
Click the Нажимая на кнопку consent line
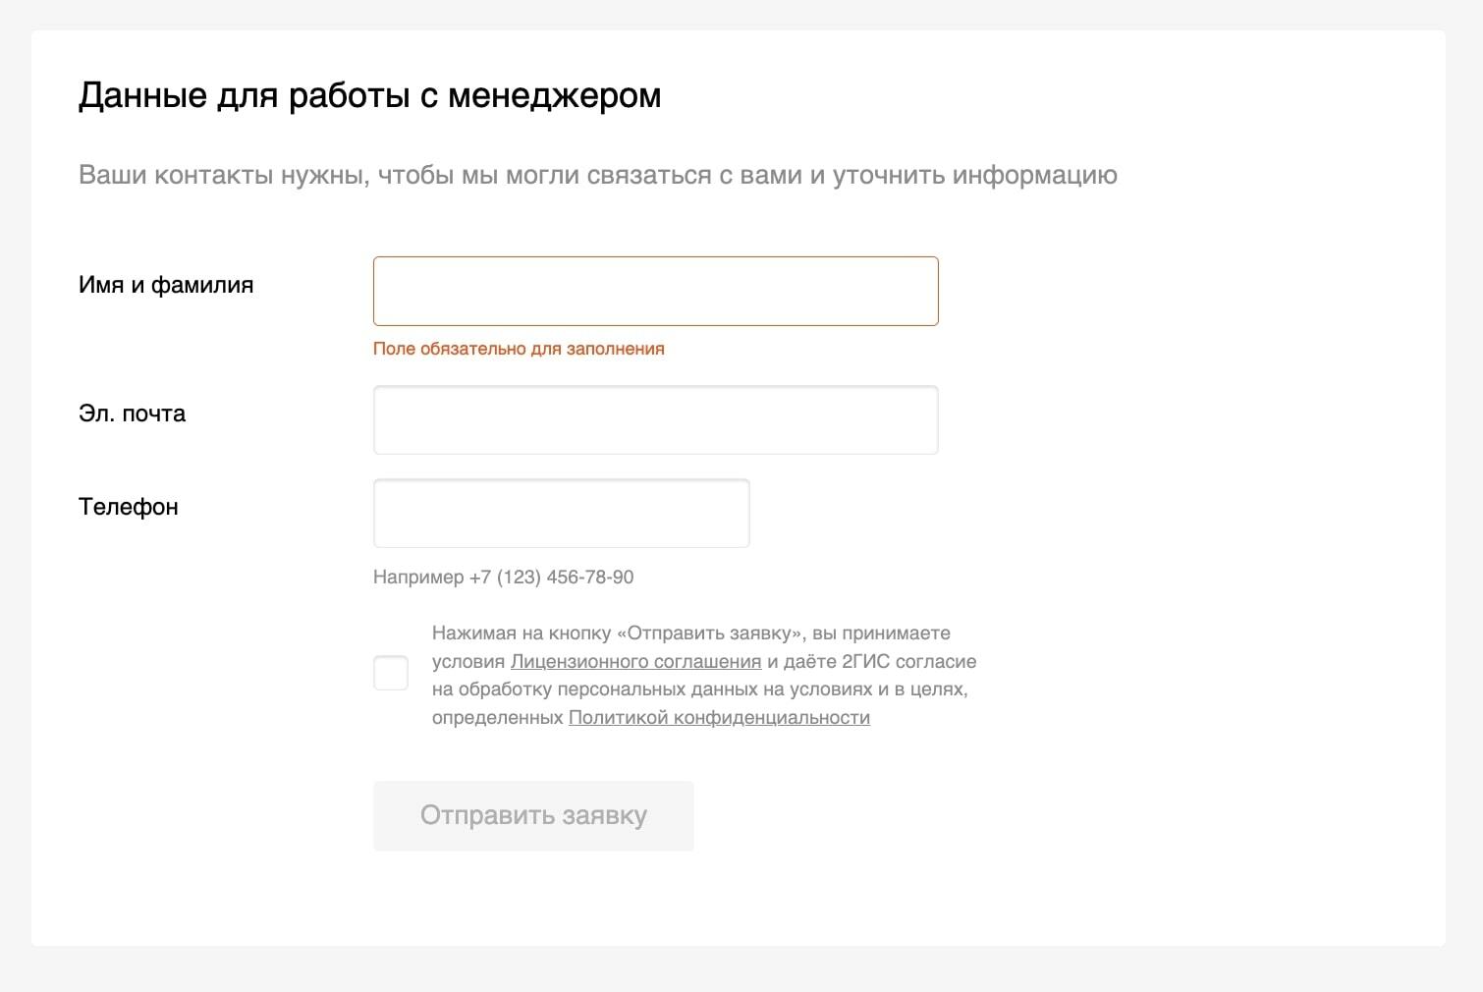[x=691, y=633]
